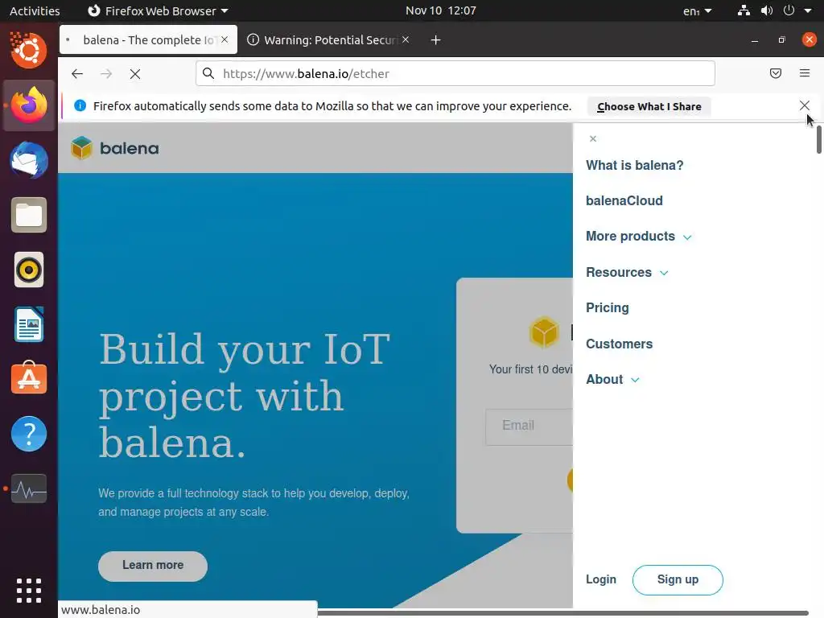The width and height of the screenshot is (824, 618).
Task: Save page to Pocket
Action: pos(776,73)
